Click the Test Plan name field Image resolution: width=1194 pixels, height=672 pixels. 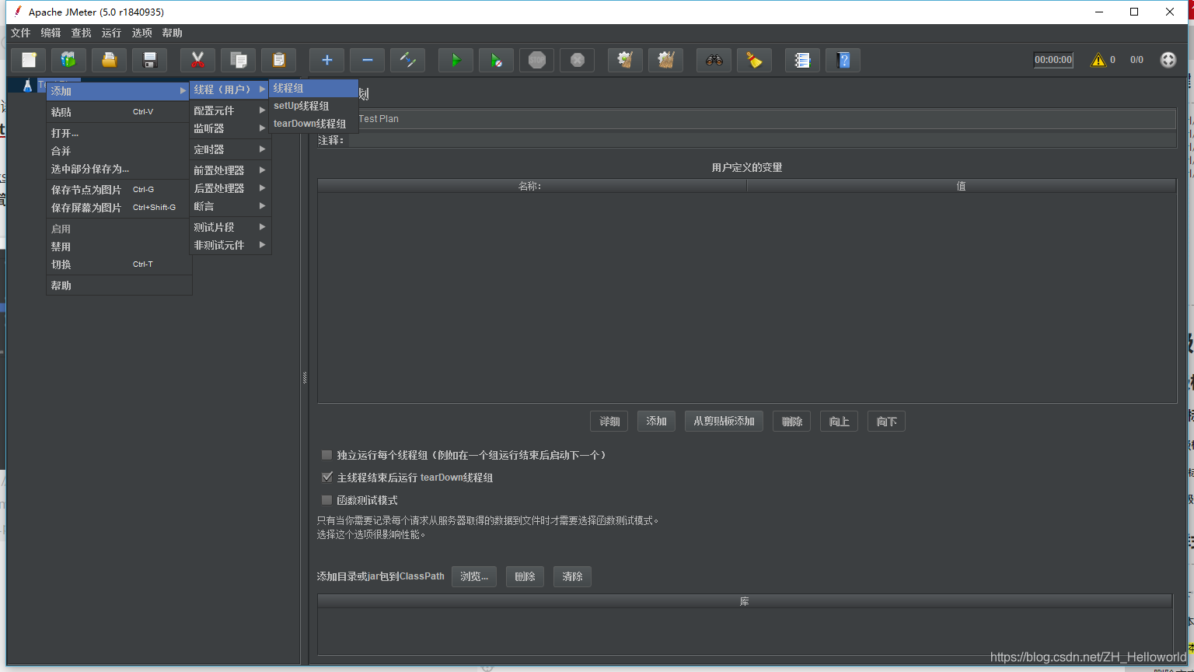click(x=766, y=119)
